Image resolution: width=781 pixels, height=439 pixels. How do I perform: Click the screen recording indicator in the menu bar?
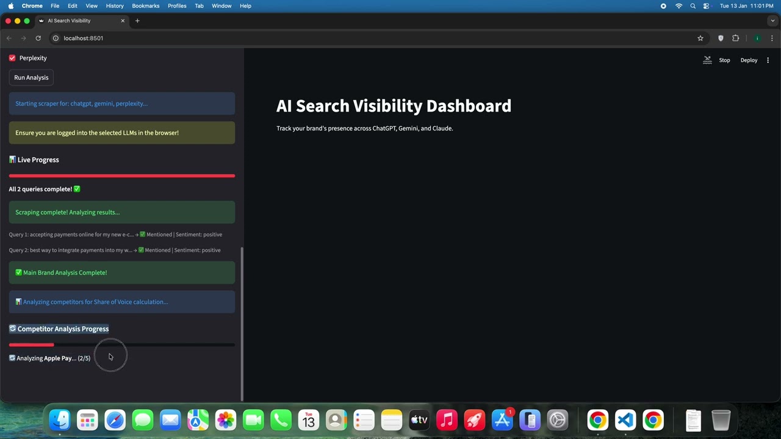pyautogui.click(x=663, y=5)
